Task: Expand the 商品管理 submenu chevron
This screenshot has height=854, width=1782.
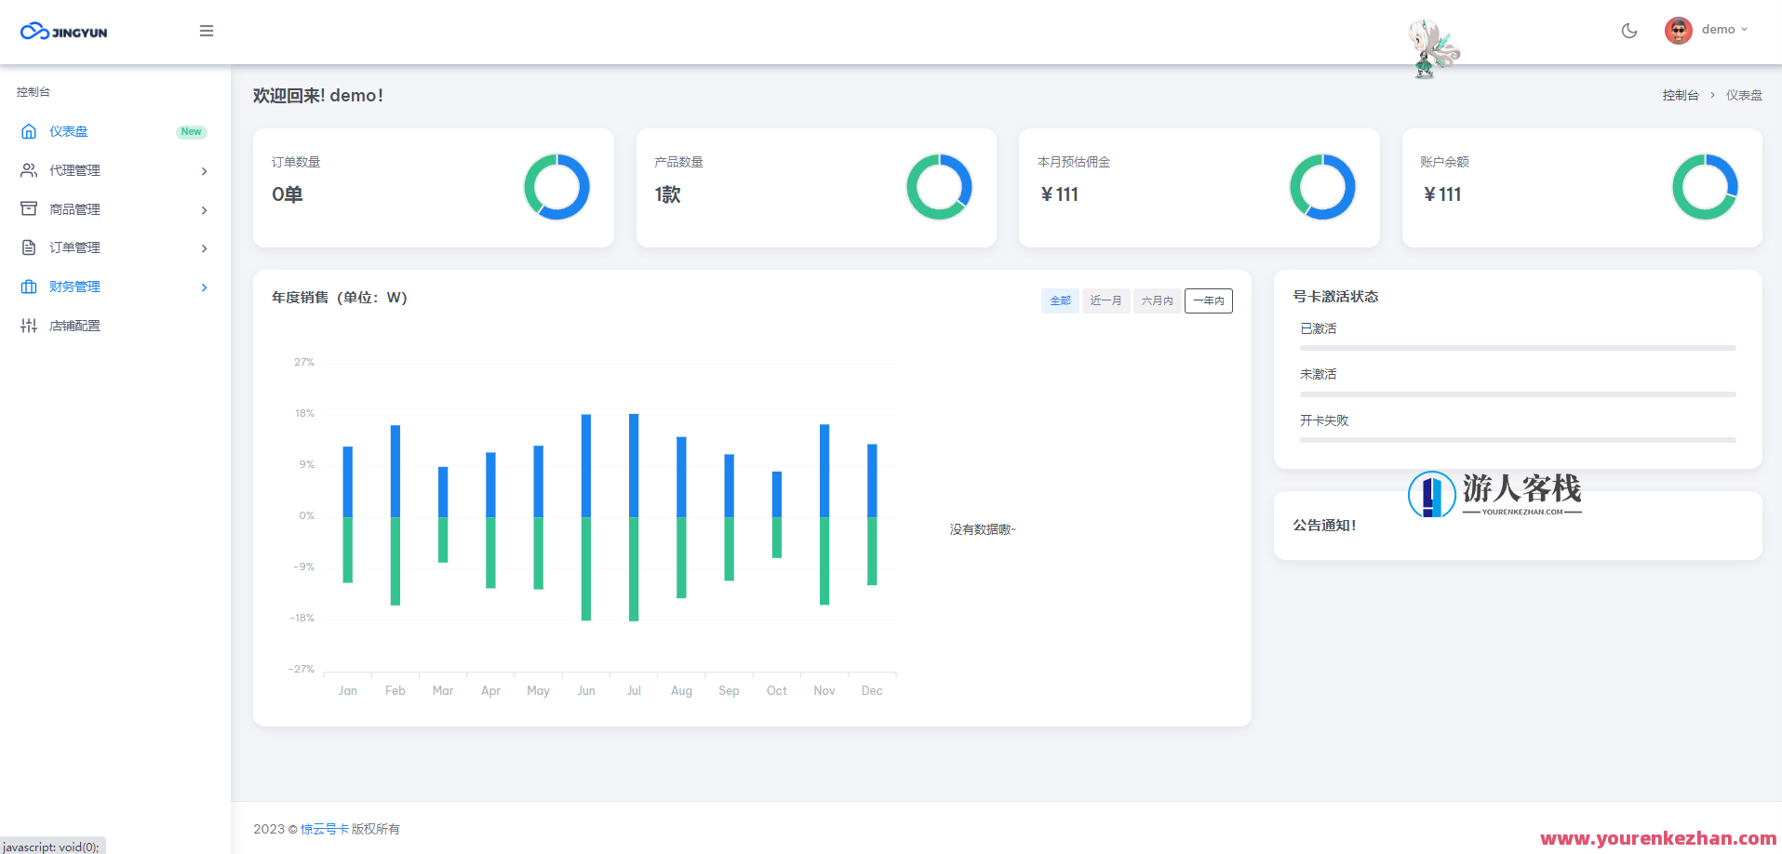Action: (x=204, y=210)
